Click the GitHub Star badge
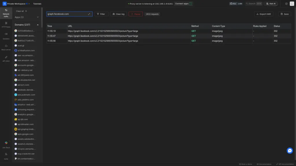The height and width of the screenshot is (166, 296). coord(236,3)
